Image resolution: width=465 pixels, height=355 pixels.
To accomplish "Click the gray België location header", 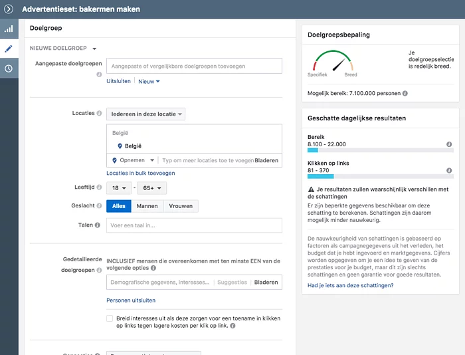I will coord(120,133).
